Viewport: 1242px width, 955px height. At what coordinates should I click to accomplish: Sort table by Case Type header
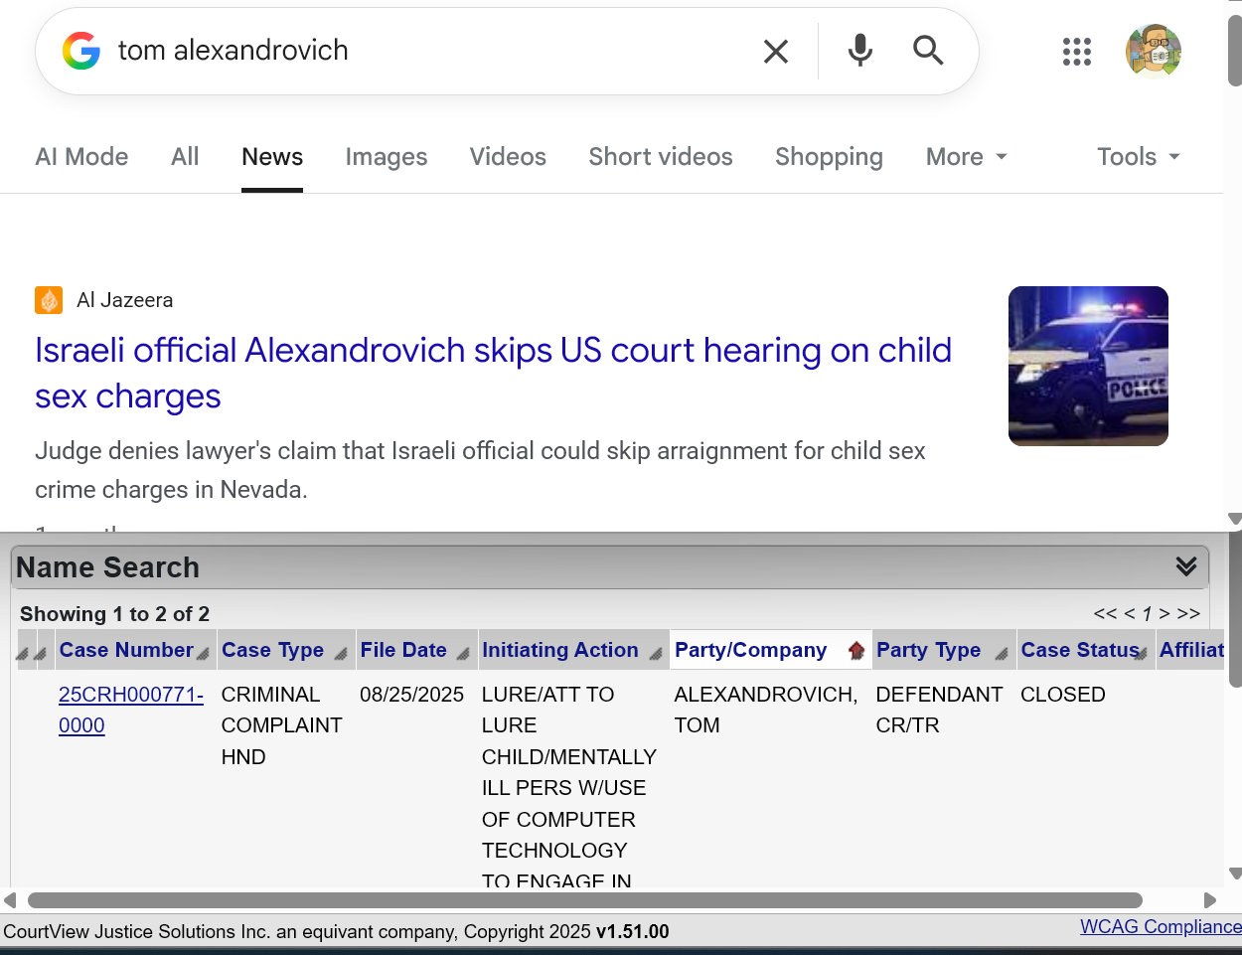tap(272, 650)
